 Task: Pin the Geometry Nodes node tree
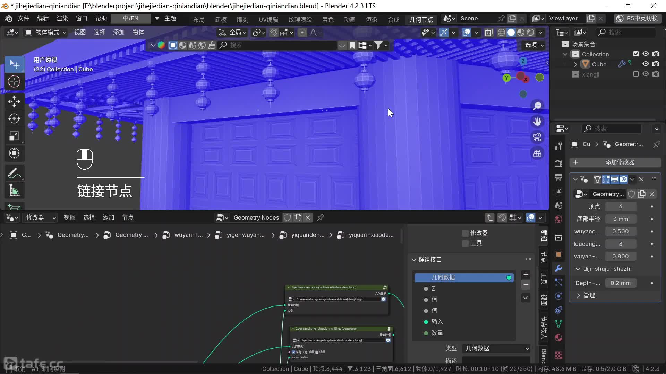tap(321, 217)
